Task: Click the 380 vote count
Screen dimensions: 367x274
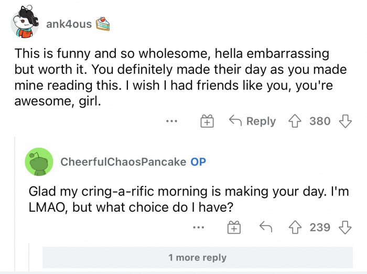Action: pos(320,122)
